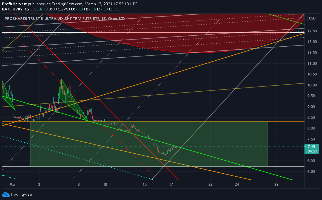
Task: Click the 11.00 price axis label
Action: point(312,63)
